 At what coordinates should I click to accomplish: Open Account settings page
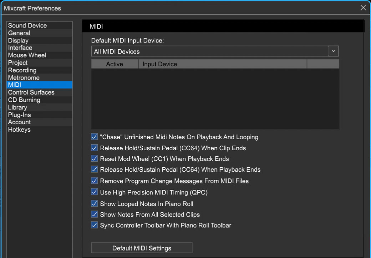pyautogui.click(x=39, y=122)
